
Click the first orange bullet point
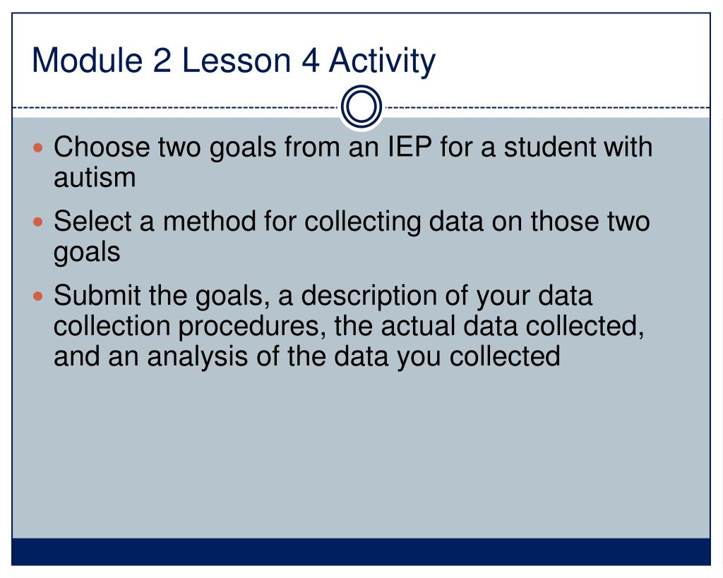[38, 148]
